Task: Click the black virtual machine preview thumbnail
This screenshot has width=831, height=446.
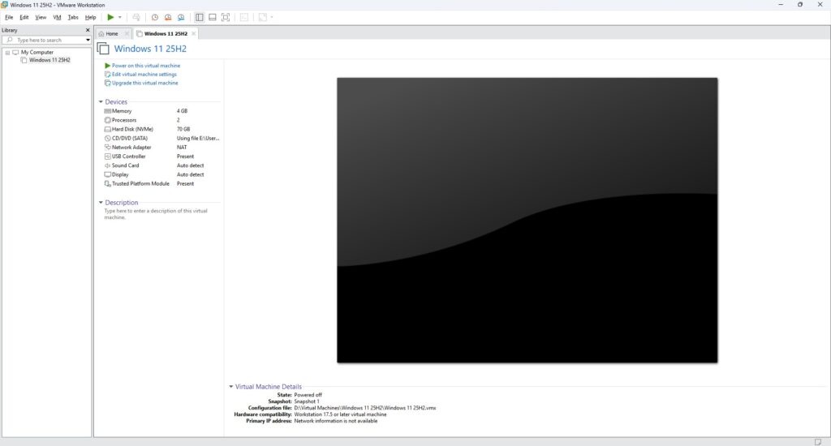Action: tap(527, 220)
